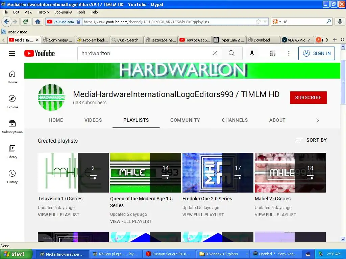
Task: Switch to the channel HOME tab
Action: coord(56,120)
